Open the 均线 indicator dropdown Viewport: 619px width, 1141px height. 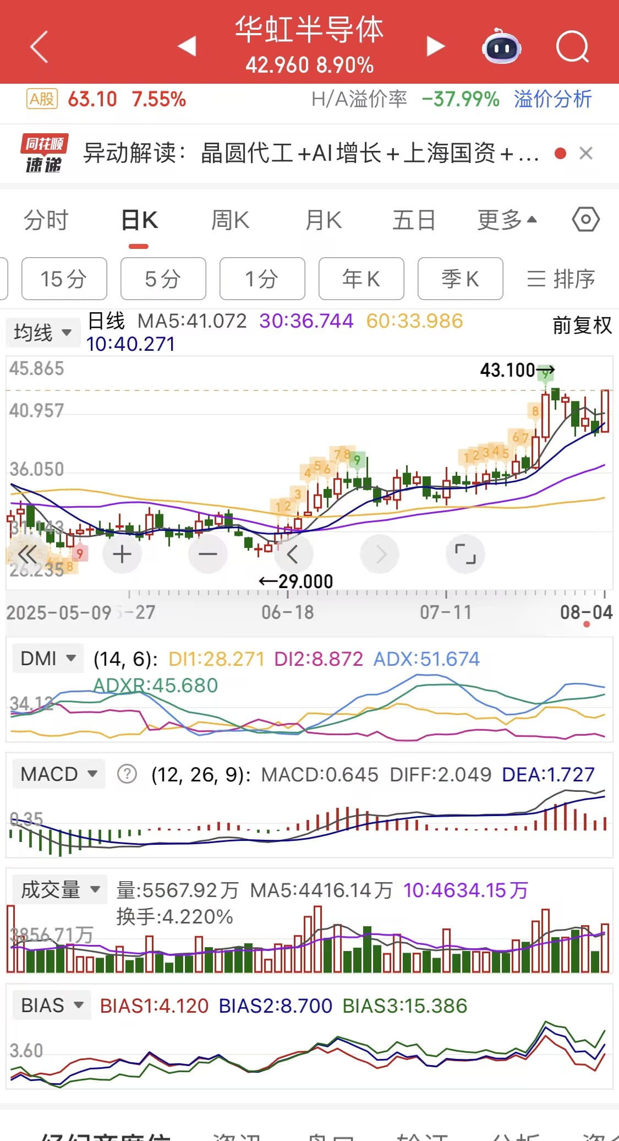click(43, 333)
